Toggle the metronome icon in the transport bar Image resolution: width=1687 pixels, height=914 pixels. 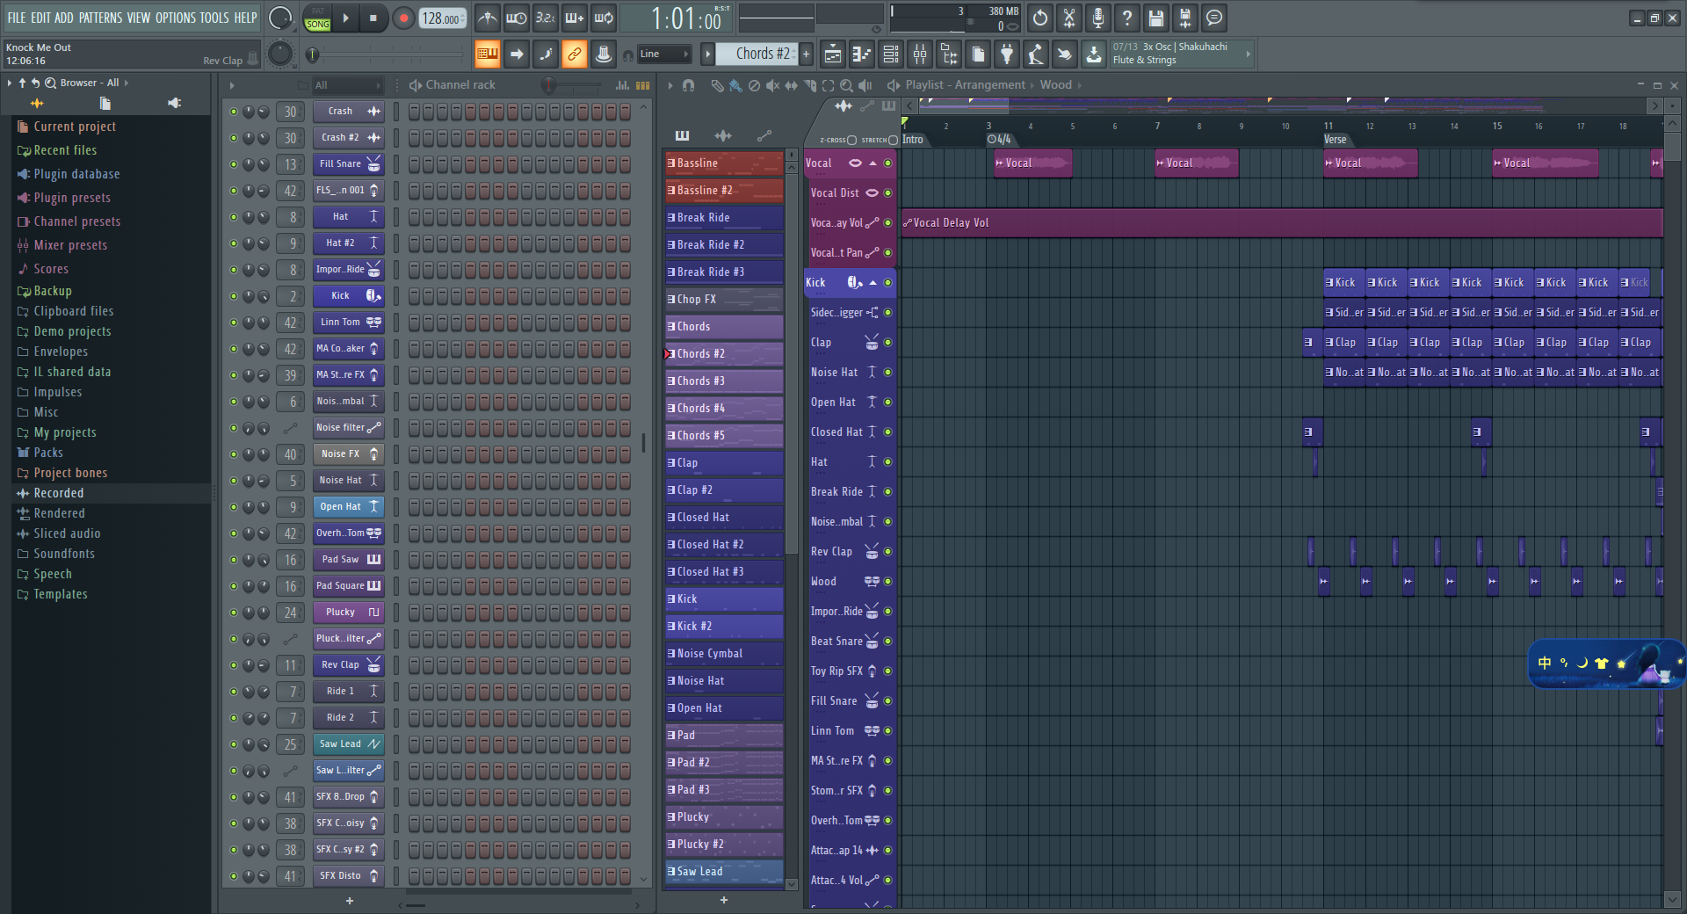pyautogui.click(x=488, y=18)
